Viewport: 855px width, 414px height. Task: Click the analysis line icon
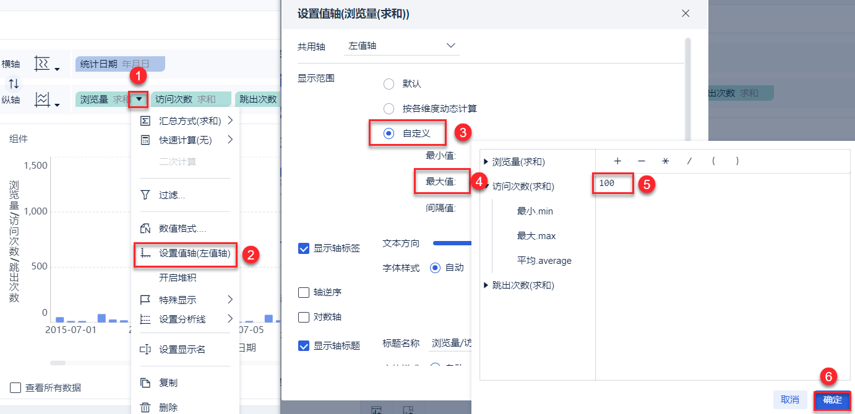145,319
